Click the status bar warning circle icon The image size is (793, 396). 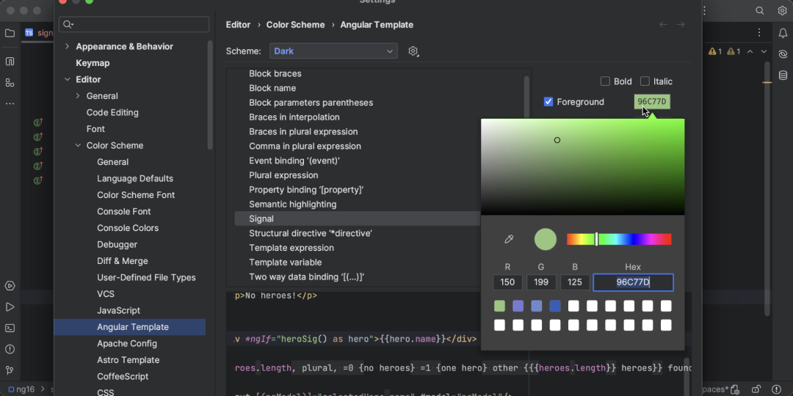click(777, 389)
